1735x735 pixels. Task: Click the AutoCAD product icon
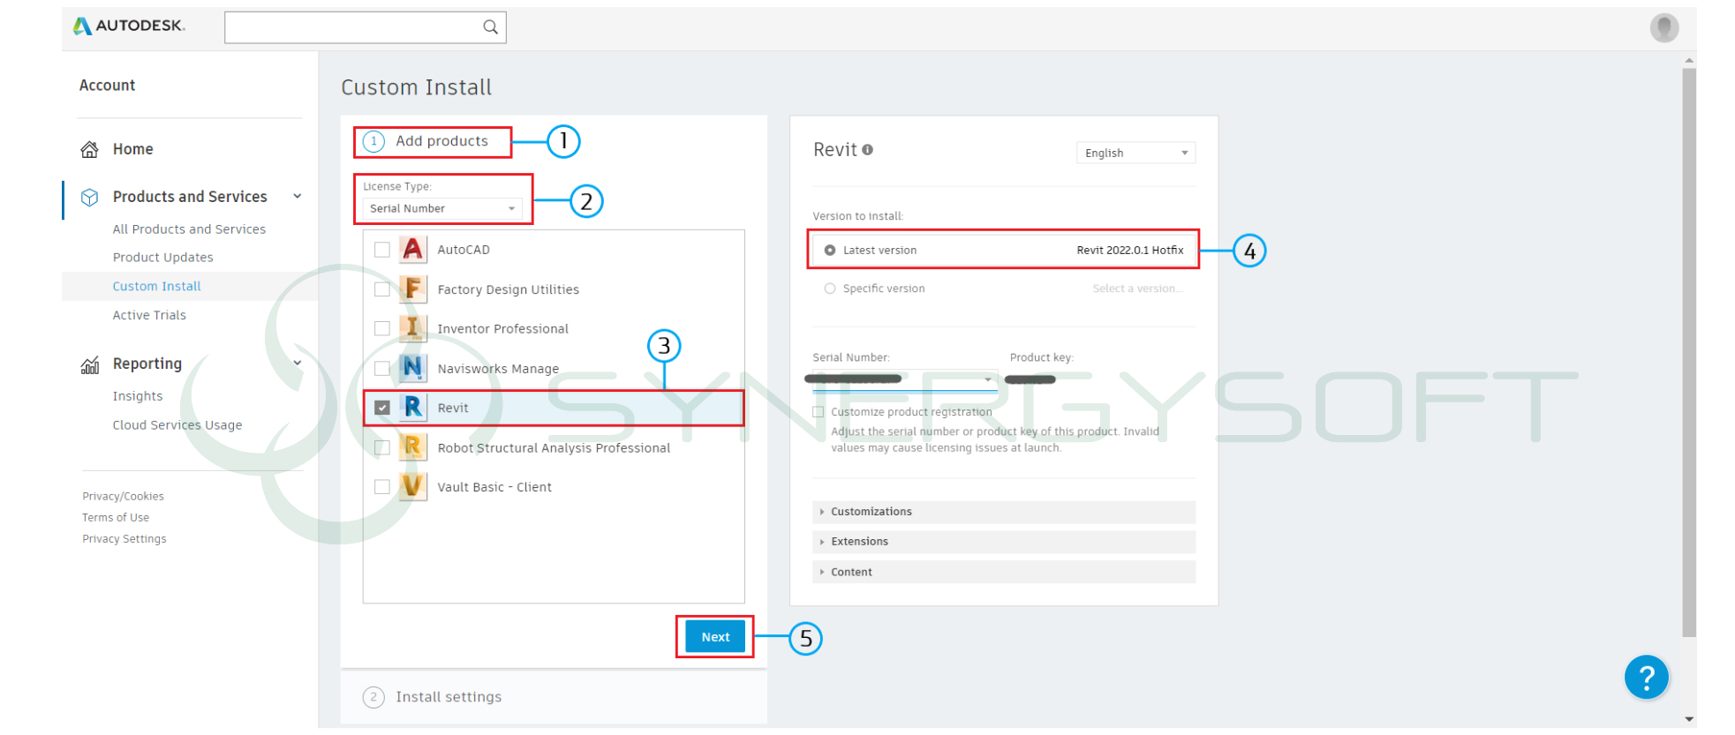point(412,250)
